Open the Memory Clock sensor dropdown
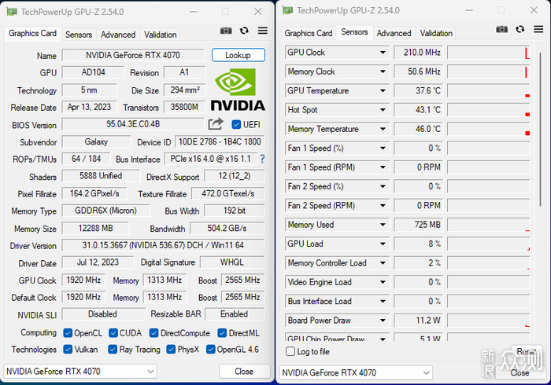This screenshot has height=385, width=551. (x=383, y=71)
